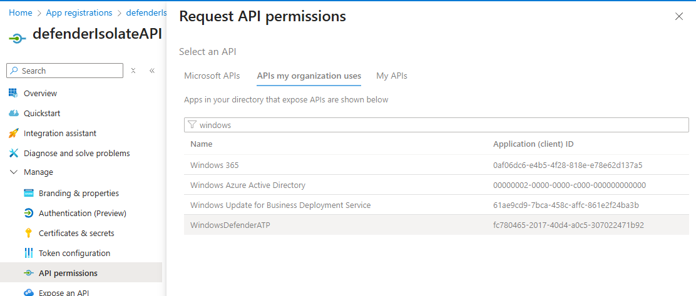Select the WindowsDefenderATP API row

[x=436, y=225]
